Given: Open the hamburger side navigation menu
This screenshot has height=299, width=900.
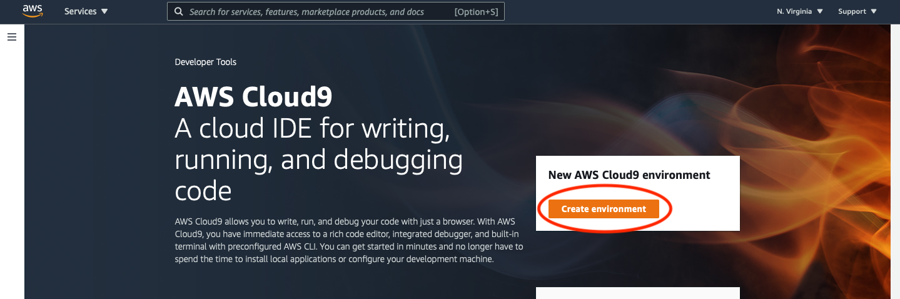Looking at the screenshot, I should [11, 38].
